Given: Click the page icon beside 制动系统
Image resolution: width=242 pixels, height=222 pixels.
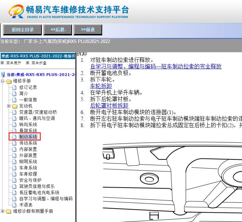Looking at the screenshot, I should click(x=14, y=137).
